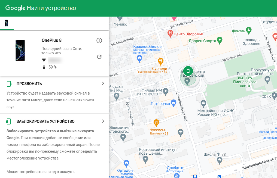This screenshot has width=277, height=178.
Task: Open Ростовский институт повышения pin
Action: tap(145, 159)
